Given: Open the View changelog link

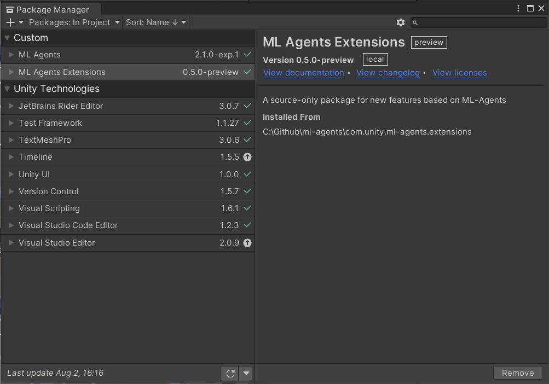Looking at the screenshot, I should [388, 73].
